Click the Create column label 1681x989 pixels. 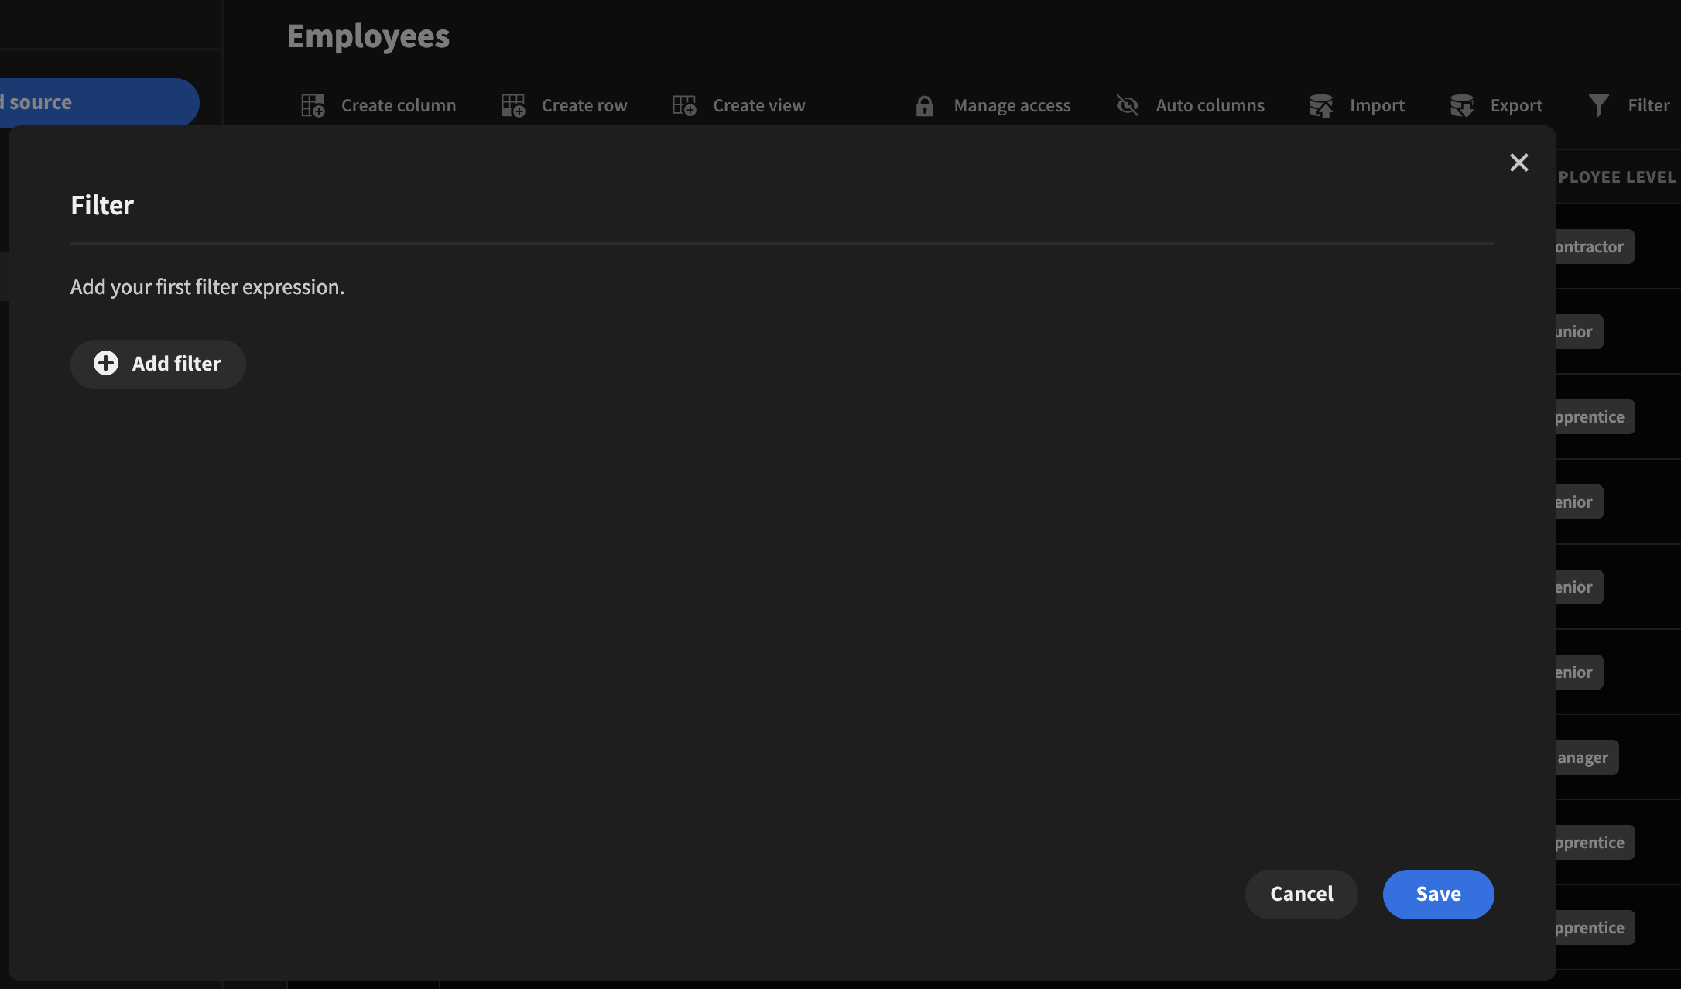pos(399,105)
